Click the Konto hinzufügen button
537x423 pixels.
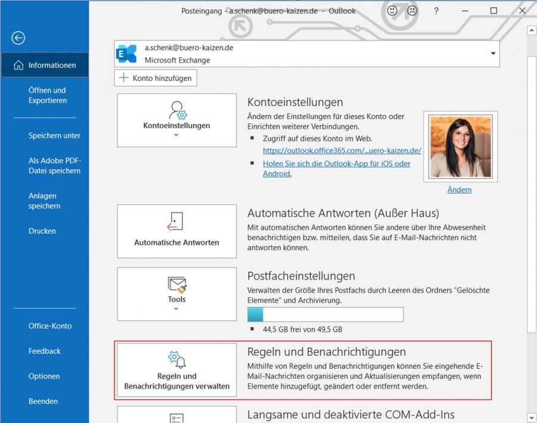tap(156, 78)
